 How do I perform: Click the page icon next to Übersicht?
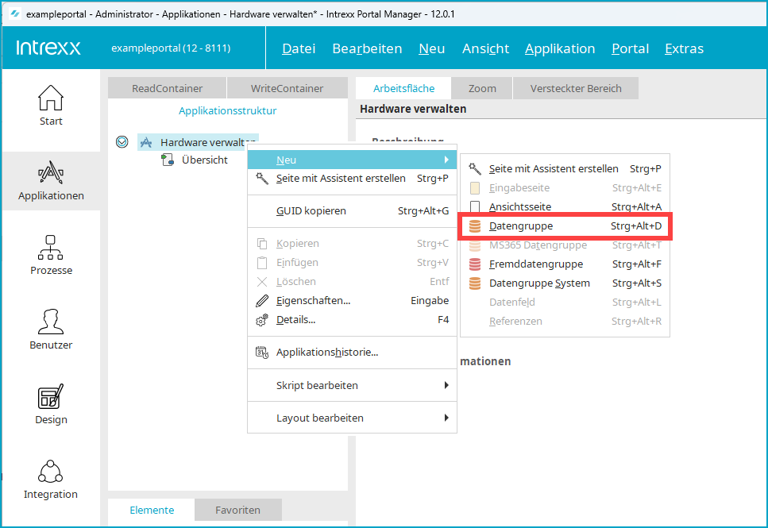(168, 160)
